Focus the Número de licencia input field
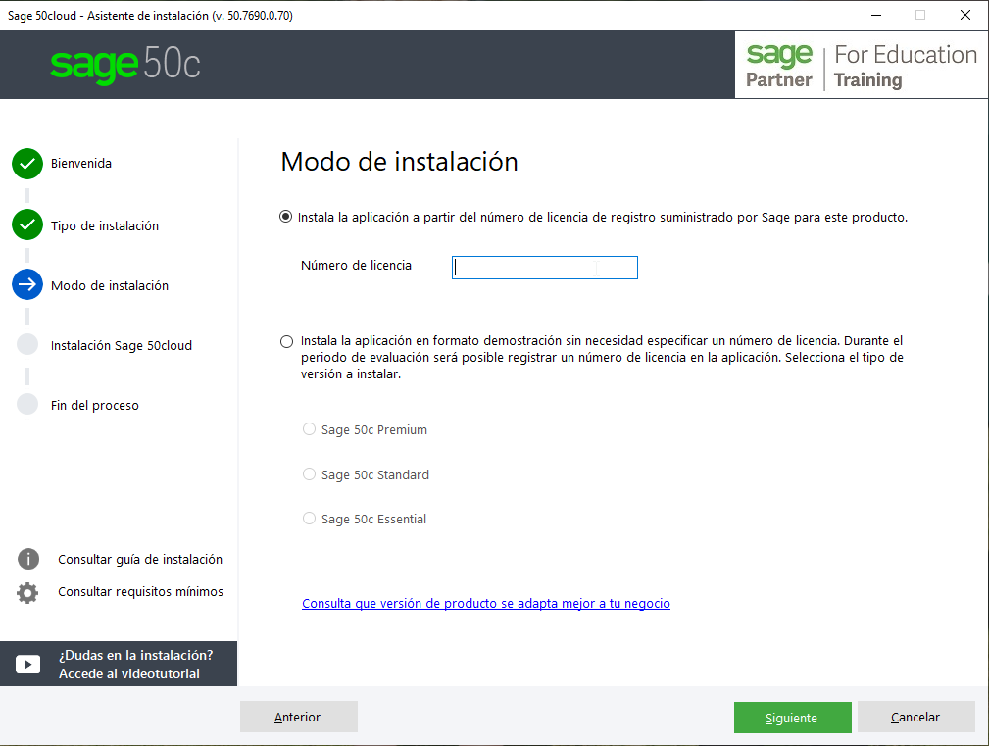 pyautogui.click(x=545, y=268)
